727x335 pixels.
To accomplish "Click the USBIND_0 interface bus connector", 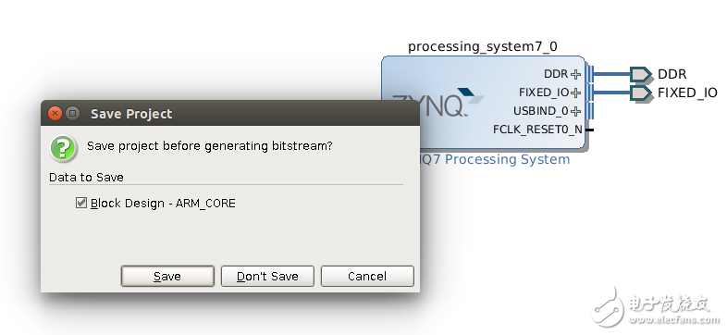I will pyautogui.click(x=589, y=111).
